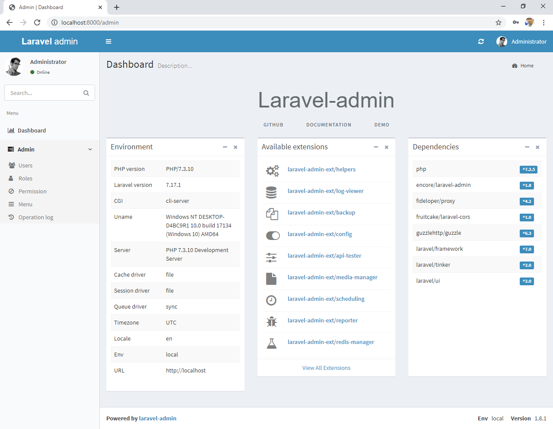Click in the sidebar Search field
Screen dimensions: 553x429
(43, 93)
